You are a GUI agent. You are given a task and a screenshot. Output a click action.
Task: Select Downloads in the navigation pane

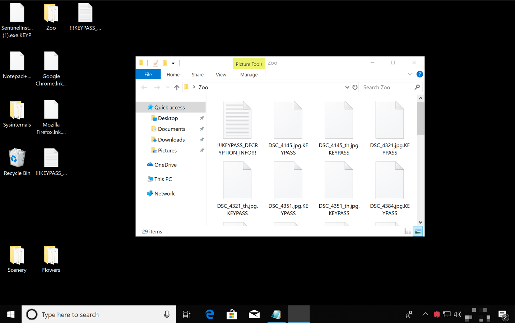[x=171, y=140]
